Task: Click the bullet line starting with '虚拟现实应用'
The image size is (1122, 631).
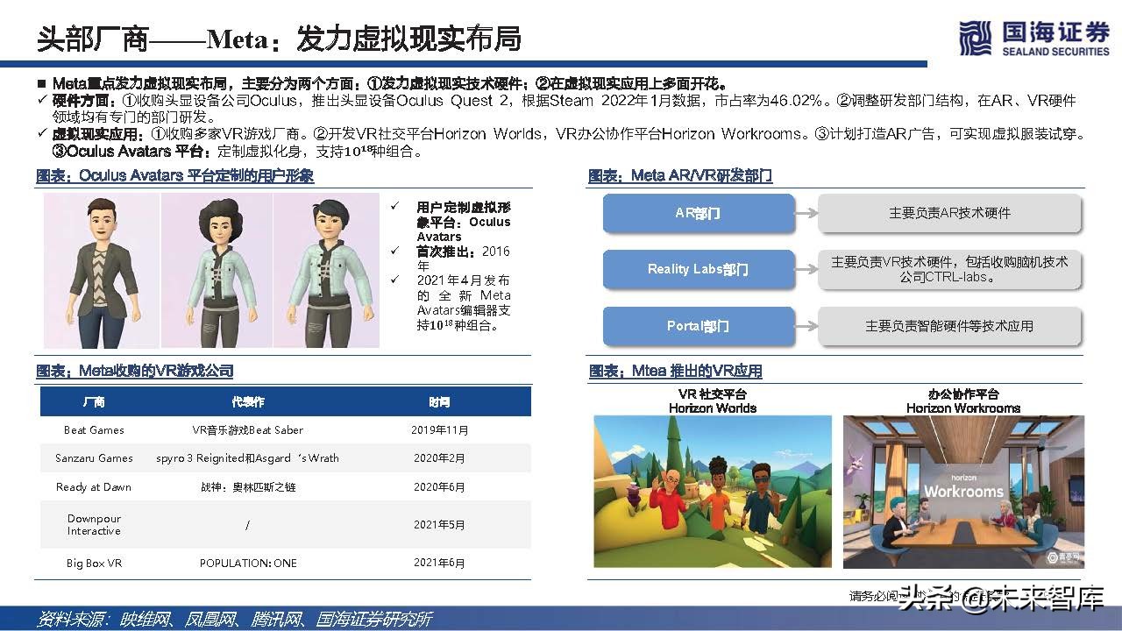Action: [x=561, y=134]
